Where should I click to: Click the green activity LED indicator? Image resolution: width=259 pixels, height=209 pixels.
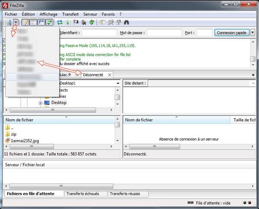(x=245, y=203)
